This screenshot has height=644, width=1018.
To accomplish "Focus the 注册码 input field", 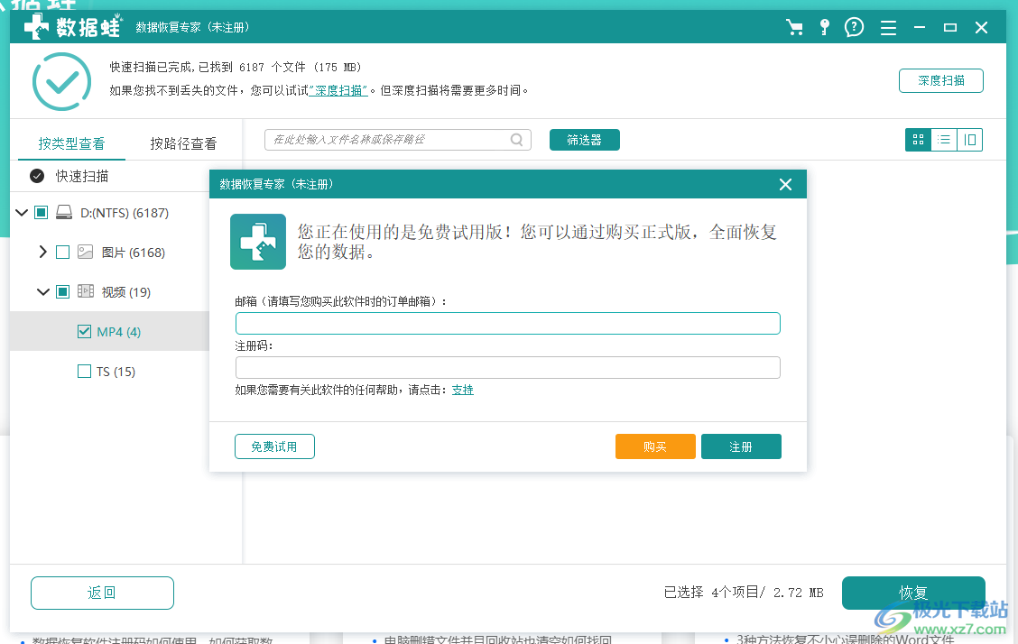I will 508,367.
